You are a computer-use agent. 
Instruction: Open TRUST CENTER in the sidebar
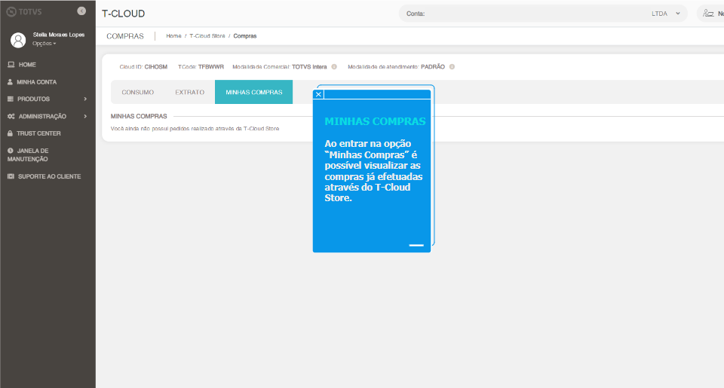point(38,133)
